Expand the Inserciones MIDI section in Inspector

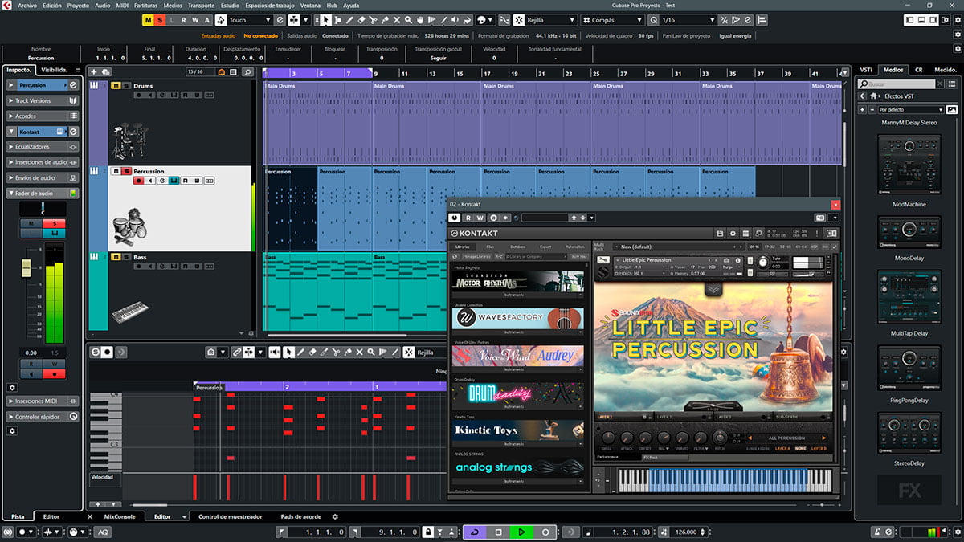(43, 401)
